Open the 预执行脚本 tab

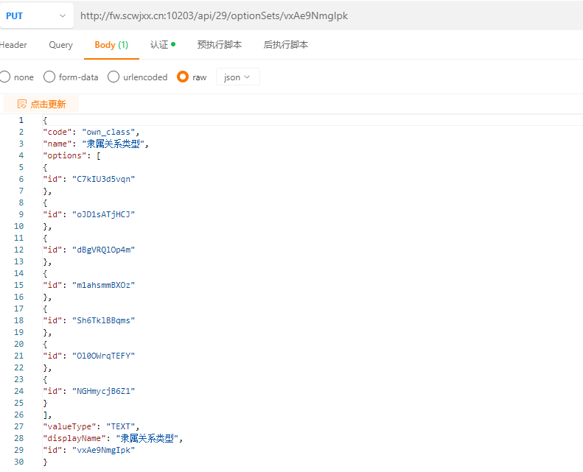[x=220, y=45]
